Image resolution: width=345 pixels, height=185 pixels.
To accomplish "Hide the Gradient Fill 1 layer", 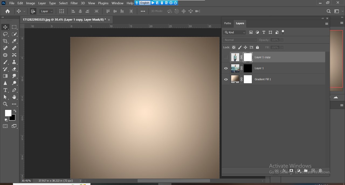I will [x=226, y=79].
